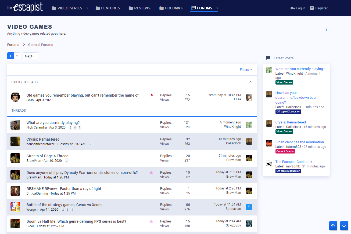Open the vertical three-dot options menu
Viewport: 351px width, 234px height.
326,29
